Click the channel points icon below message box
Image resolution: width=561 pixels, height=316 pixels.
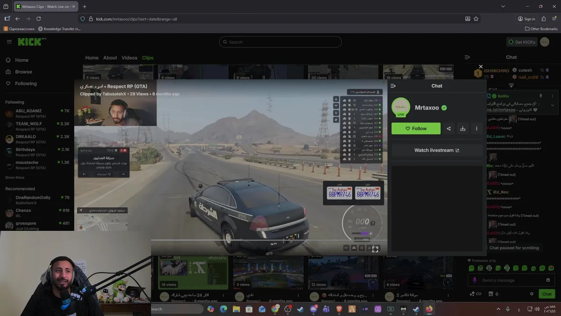tap(475, 294)
